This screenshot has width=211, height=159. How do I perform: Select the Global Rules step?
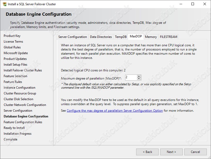click(12, 47)
